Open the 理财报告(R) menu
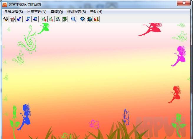 [76, 12]
